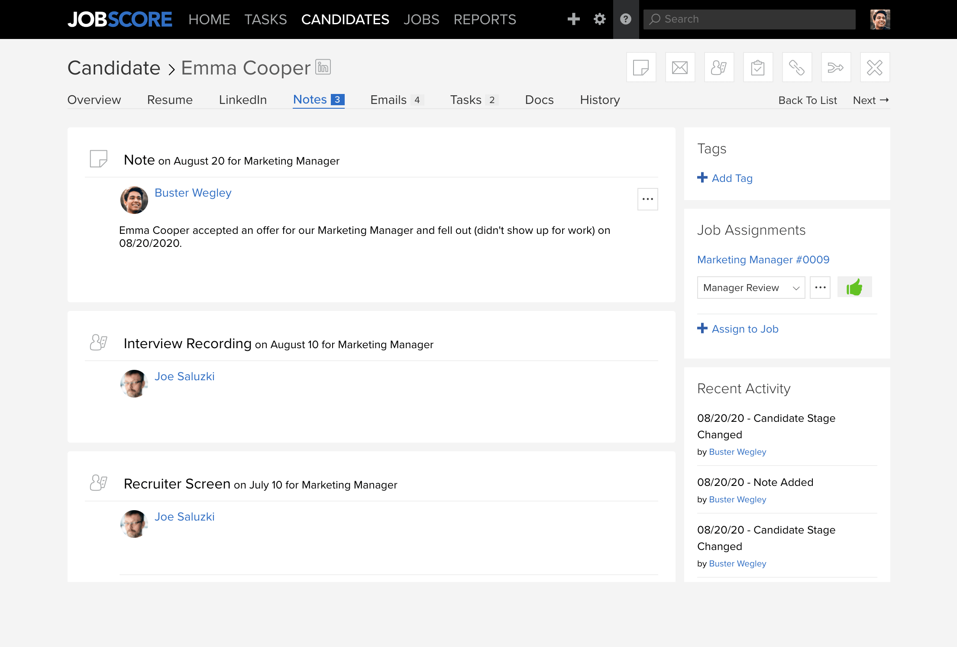
Task: Open TASKS in main navigation
Action: click(x=265, y=19)
